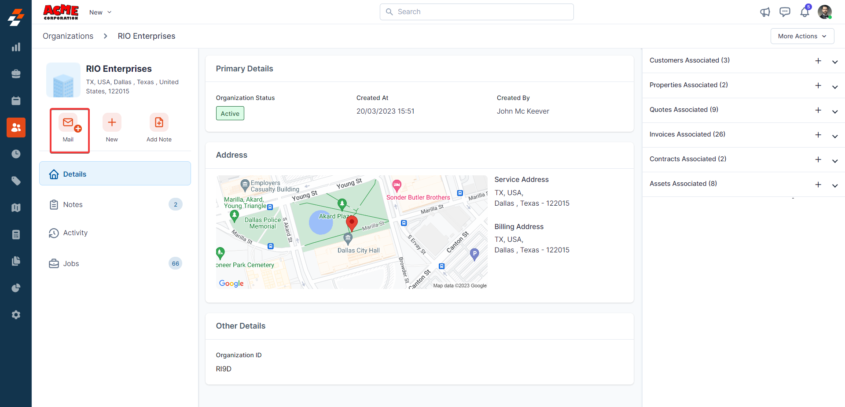
Task: Expand the Quotes Associated section
Action: tap(834, 111)
